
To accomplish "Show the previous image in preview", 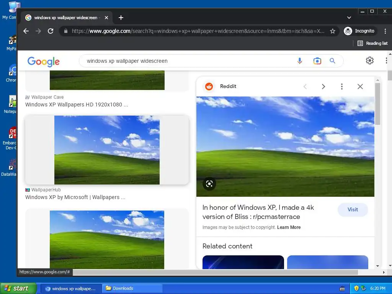I will pyautogui.click(x=305, y=87).
